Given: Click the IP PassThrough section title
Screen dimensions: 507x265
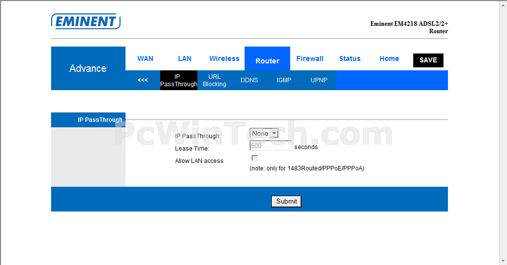Looking at the screenshot, I should (100, 120).
